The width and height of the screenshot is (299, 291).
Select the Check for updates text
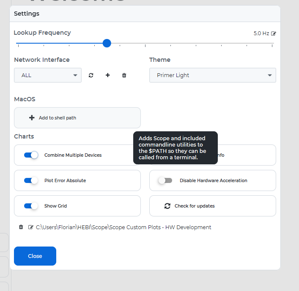195,206
